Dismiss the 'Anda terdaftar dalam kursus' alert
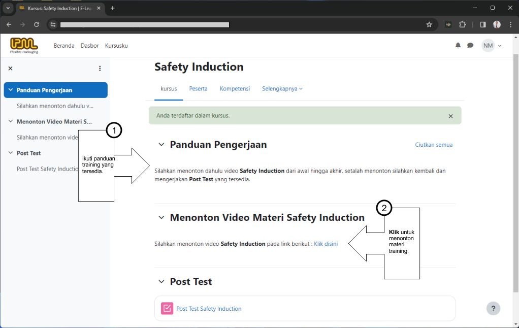 (x=450, y=116)
